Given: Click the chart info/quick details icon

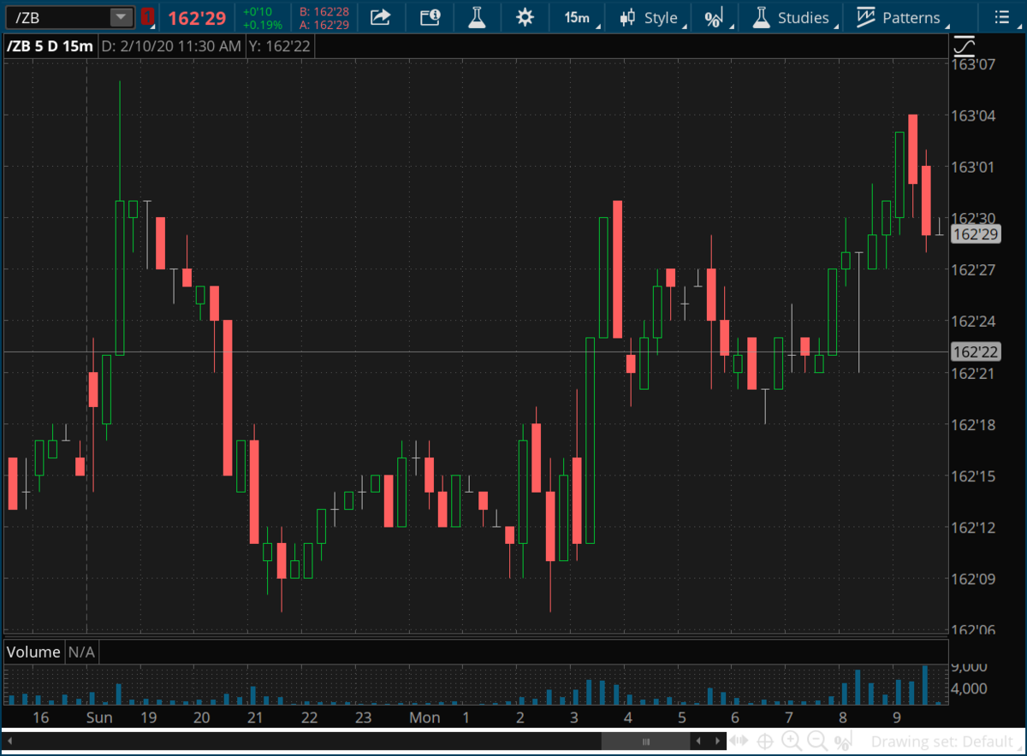Looking at the screenshot, I should (x=430, y=17).
